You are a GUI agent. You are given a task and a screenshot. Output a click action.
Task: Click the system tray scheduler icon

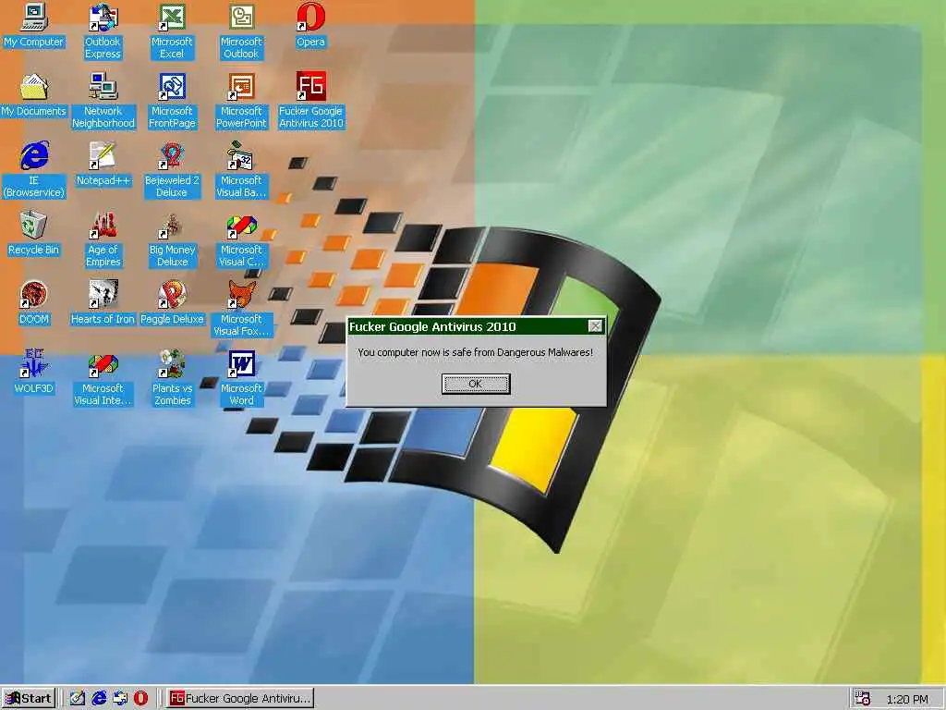pyautogui.click(x=863, y=699)
